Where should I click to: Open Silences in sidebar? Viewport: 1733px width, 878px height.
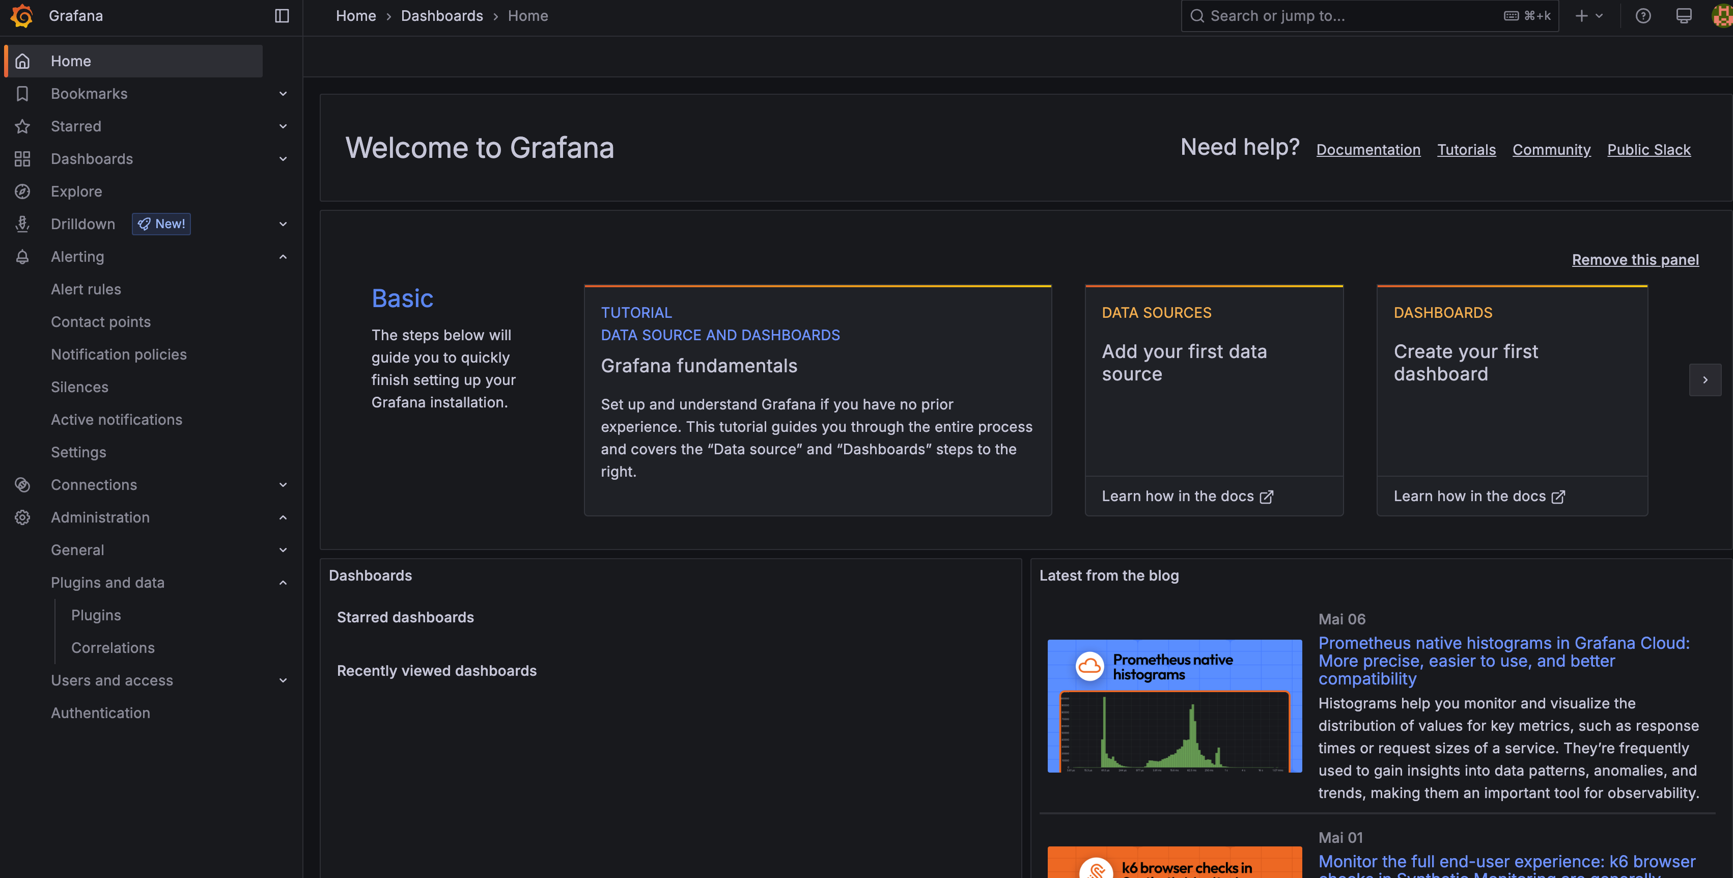click(79, 387)
